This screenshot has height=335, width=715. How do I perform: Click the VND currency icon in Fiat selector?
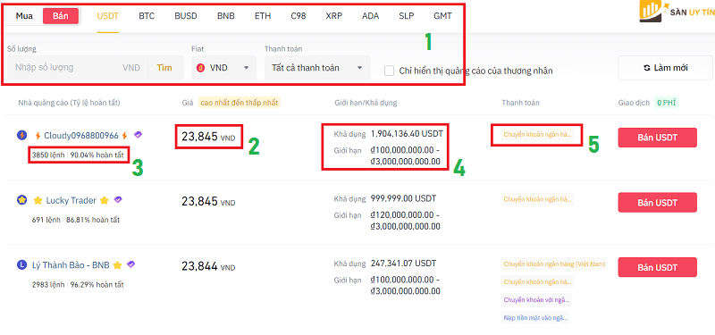point(200,68)
